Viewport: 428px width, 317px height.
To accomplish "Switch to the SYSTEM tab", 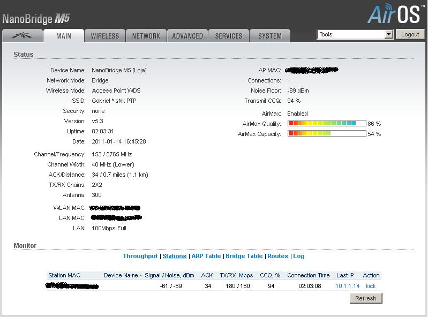I will point(270,36).
